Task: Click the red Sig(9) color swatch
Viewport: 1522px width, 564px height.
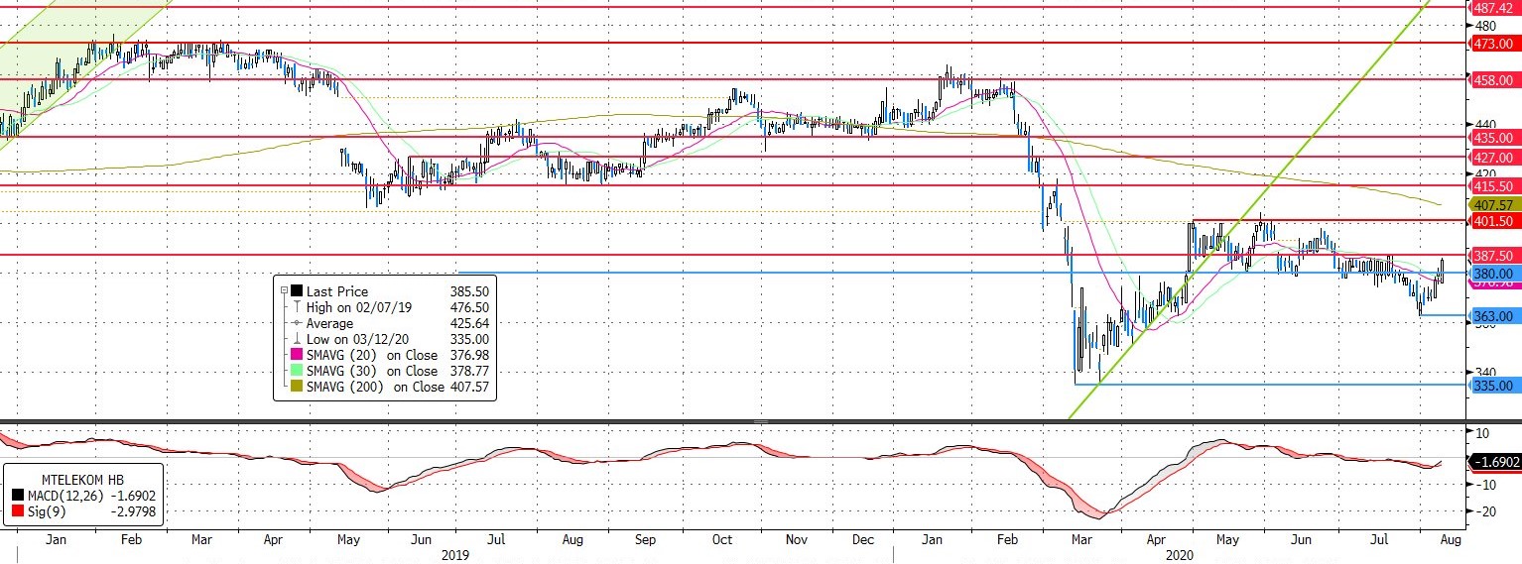Action: tap(18, 511)
